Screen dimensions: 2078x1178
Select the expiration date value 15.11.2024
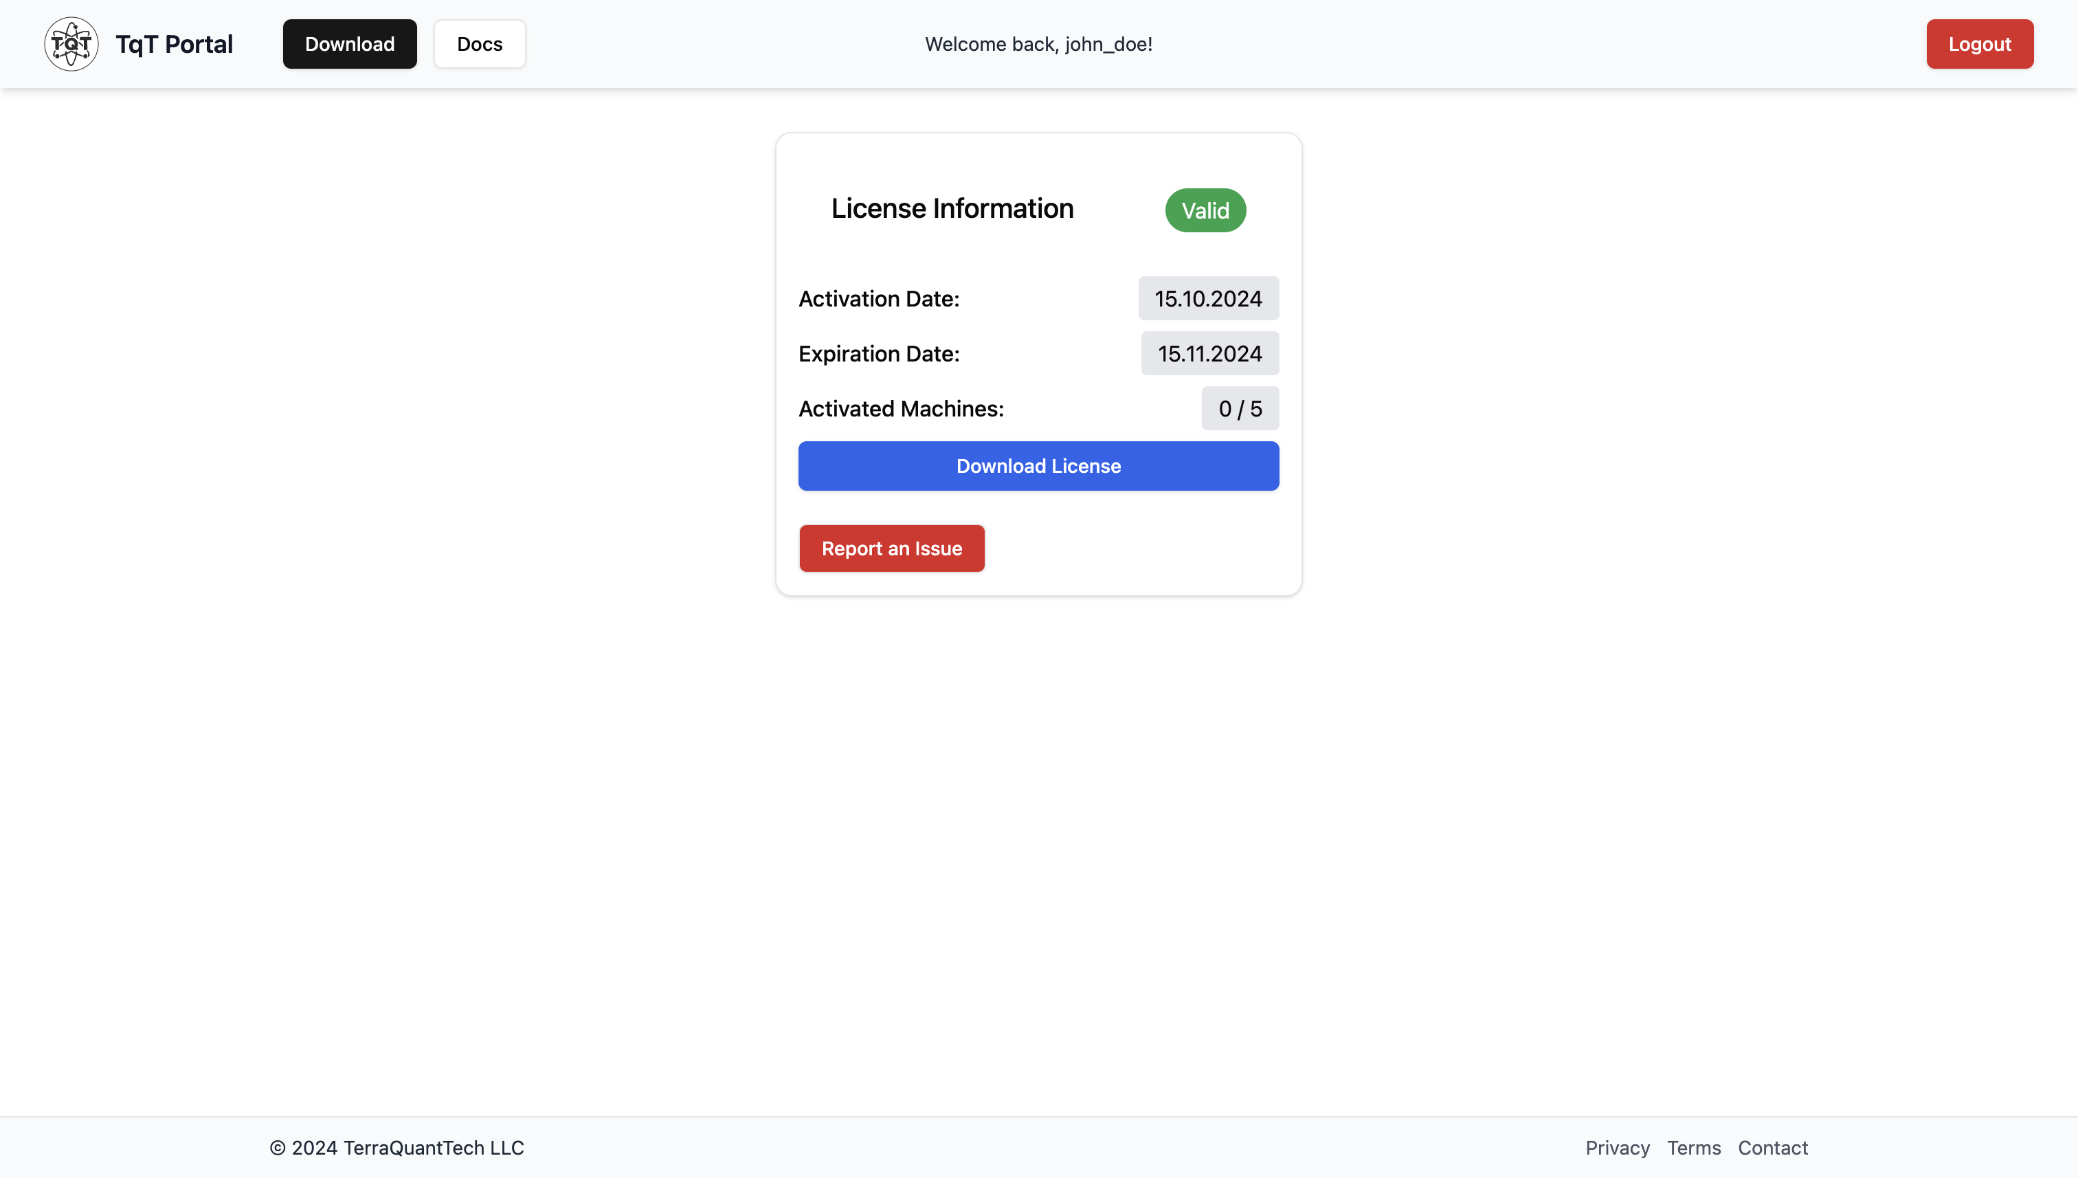[x=1209, y=353]
